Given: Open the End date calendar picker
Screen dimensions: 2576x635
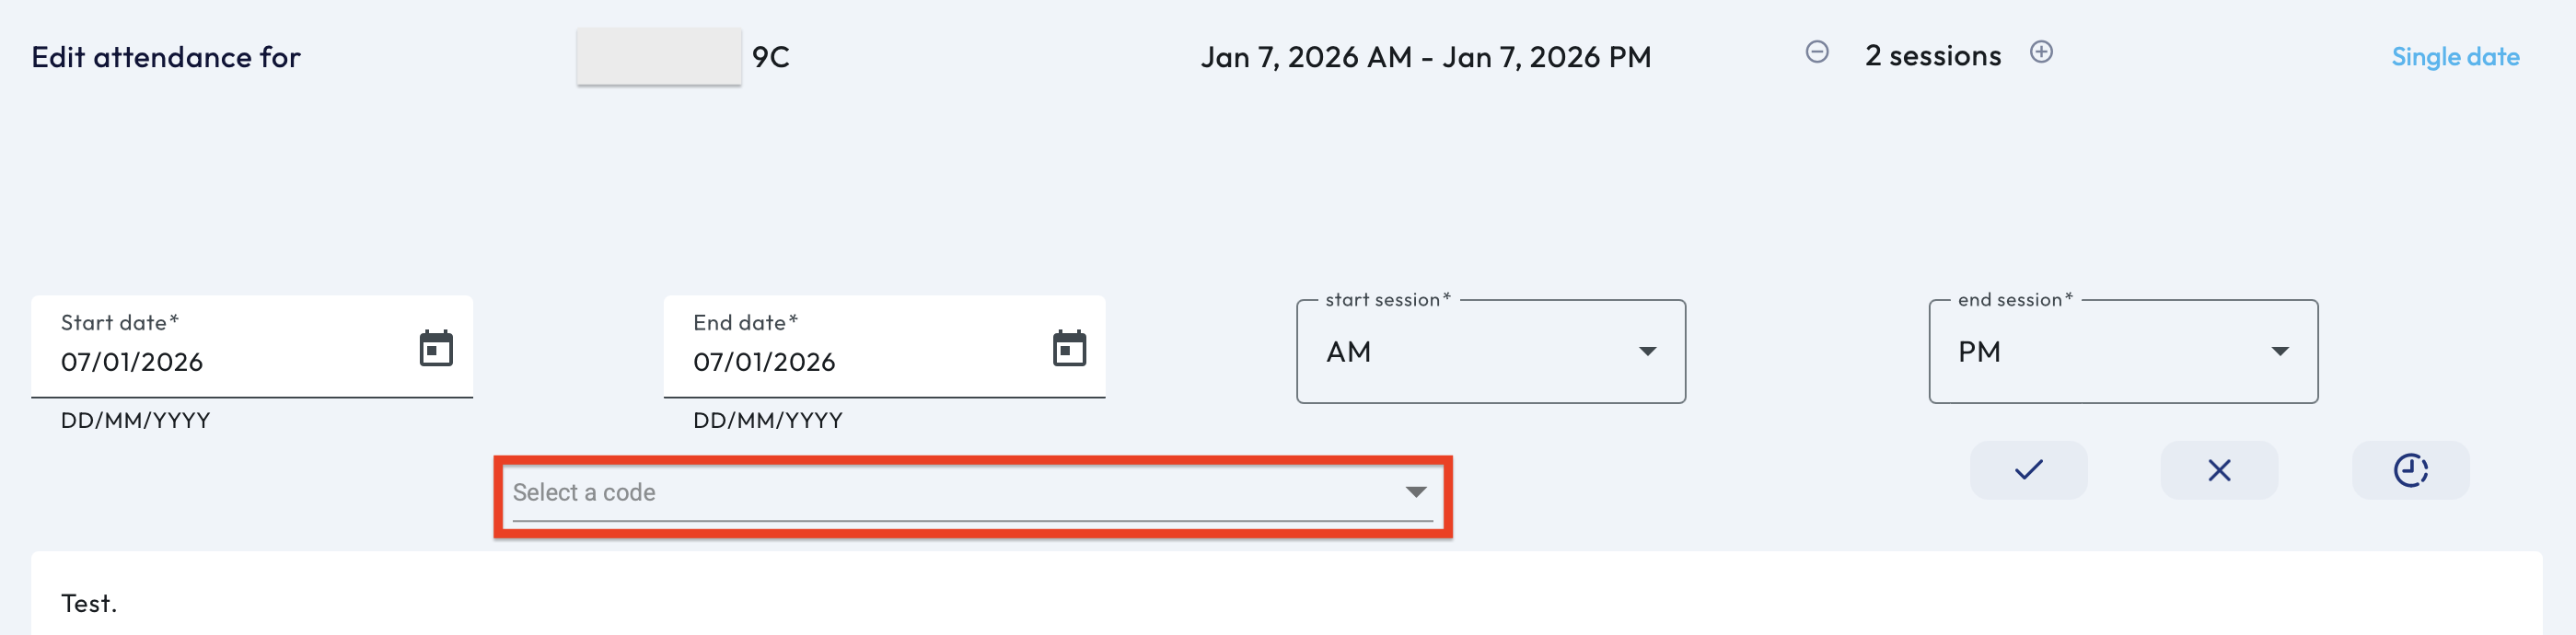Looking at the screenshot, I should click(x=1069, y=349).
